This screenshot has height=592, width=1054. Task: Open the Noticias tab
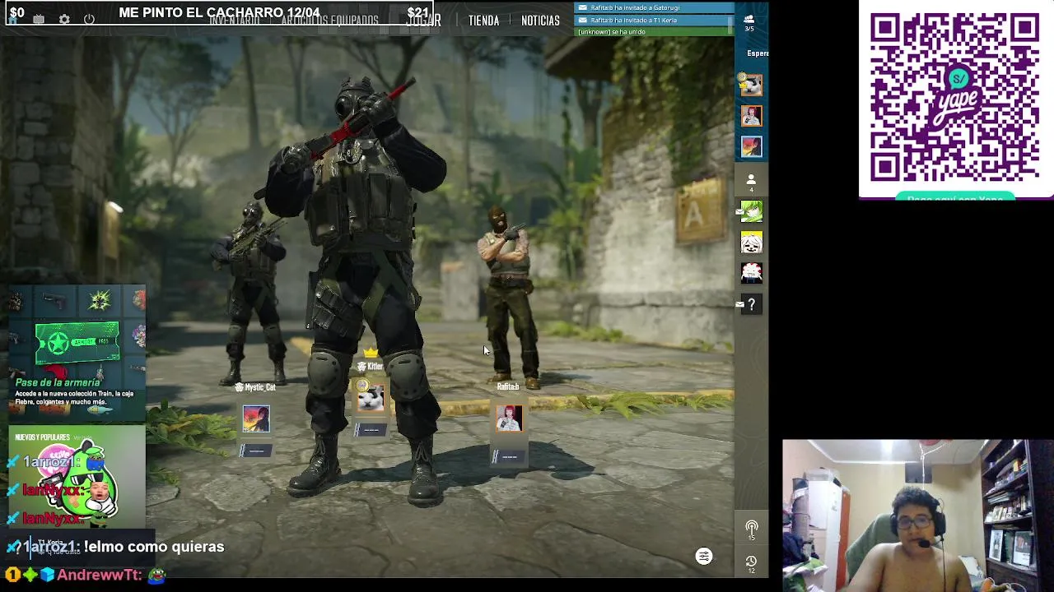pos(540,21)
